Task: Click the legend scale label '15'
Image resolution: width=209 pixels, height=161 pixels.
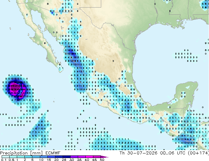Action: pyautogui.click(x=49, y=160)
